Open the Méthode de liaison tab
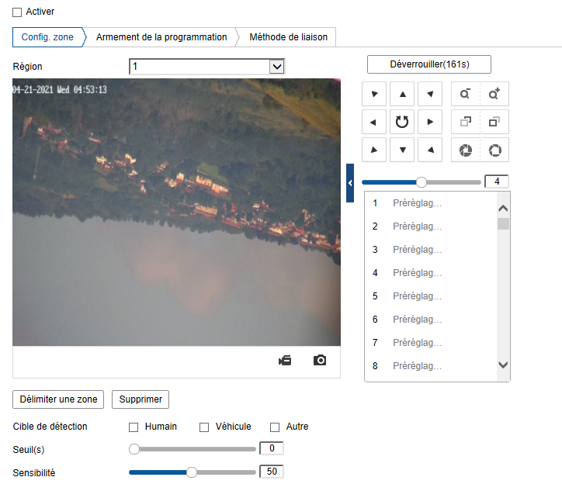 [x=288, y=37]
